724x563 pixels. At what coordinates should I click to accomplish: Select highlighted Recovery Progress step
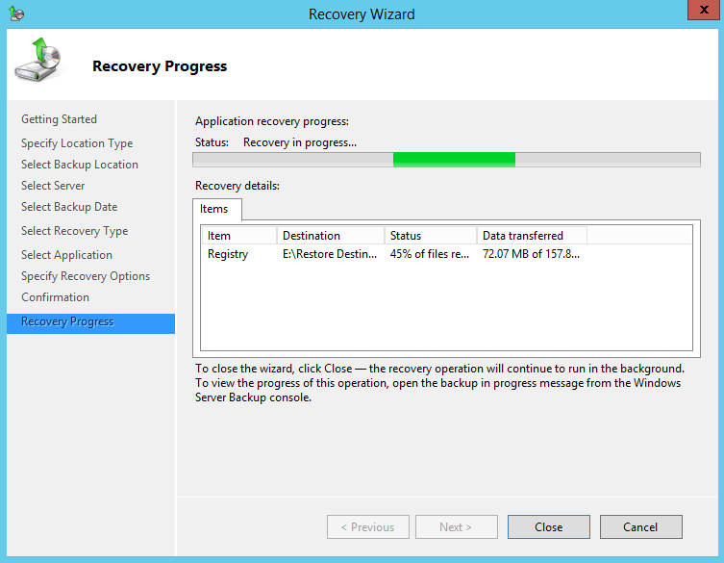67,321
